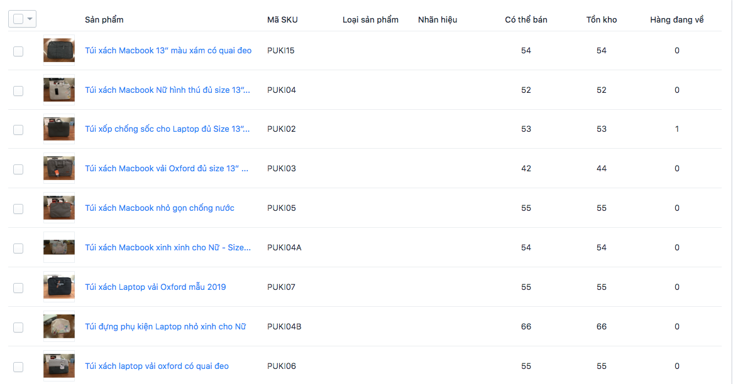Open image of Túi xách Laptop vải Oxford mẫu 2019
The width and height of the screenshot is (733, 384).
pos(59,287)
